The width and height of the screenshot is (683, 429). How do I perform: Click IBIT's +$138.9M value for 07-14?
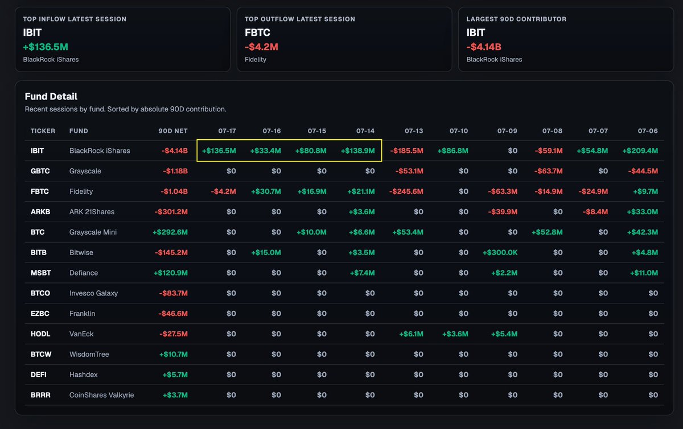click(x=357, y=151)
